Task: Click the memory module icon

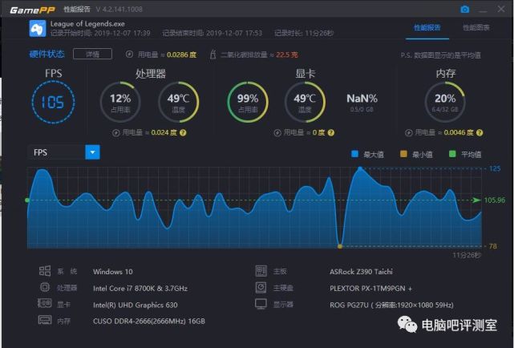Action: pyautogui.click(x=45, y=319)
